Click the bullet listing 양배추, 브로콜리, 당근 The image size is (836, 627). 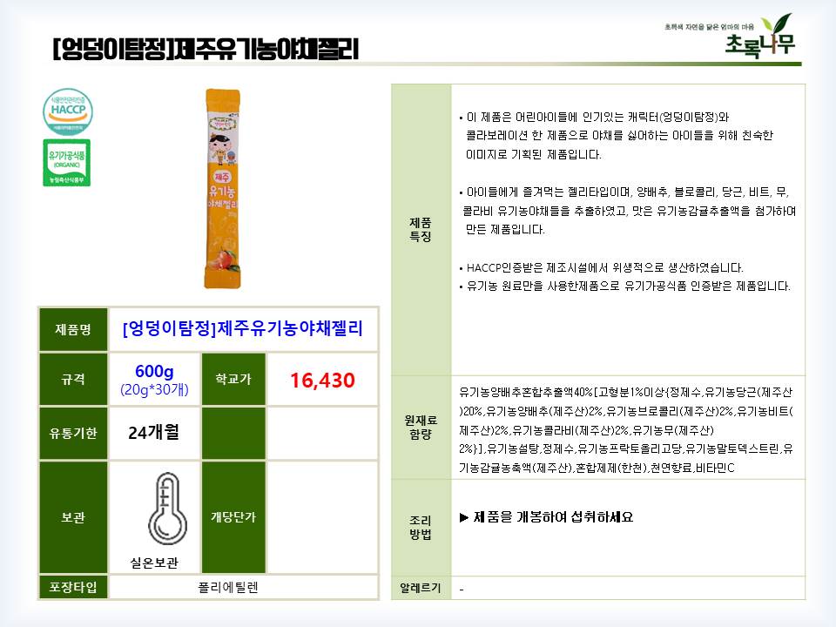628,211
